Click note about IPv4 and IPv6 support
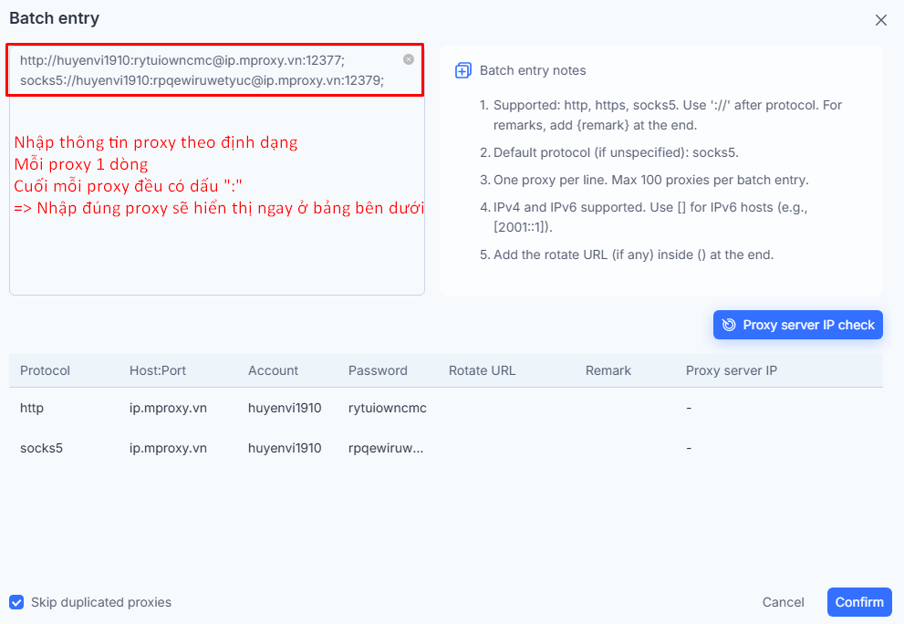Viewport: 904px width, 624px height. [x=649, y=217]
